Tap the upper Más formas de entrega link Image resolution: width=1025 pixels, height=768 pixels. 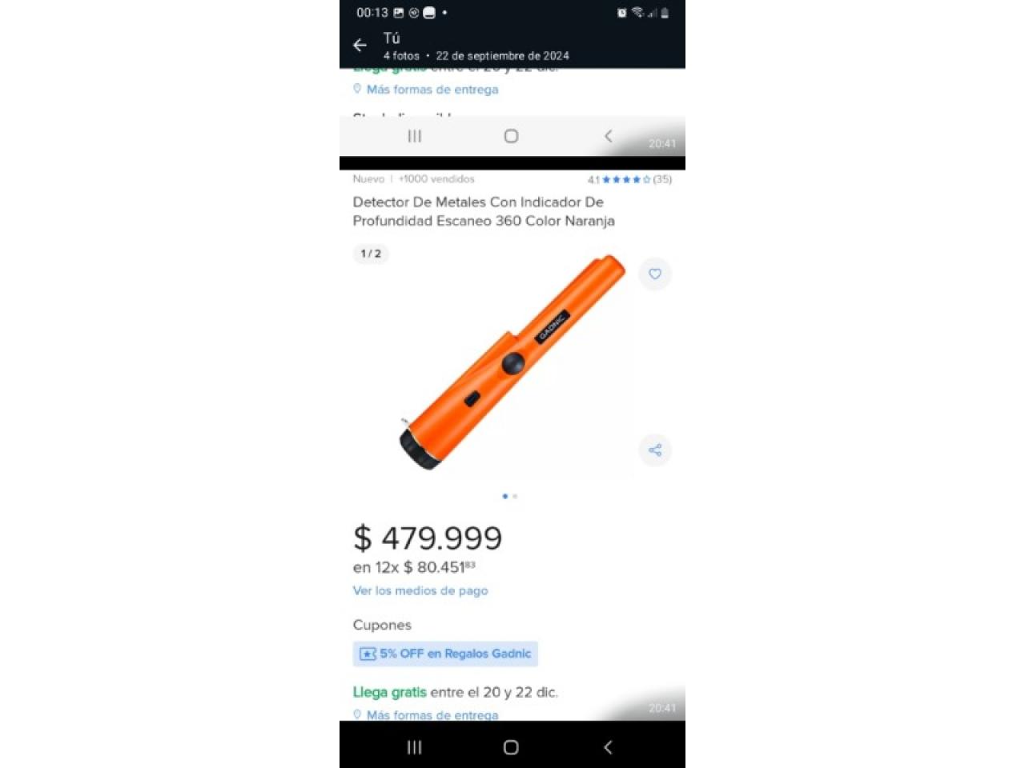pos(432,90)
